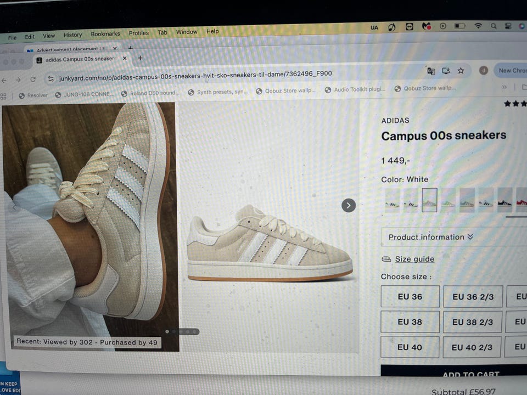Click the ADIDAS brand label
The height and width of the screenshot is (395, 527).
395,120
